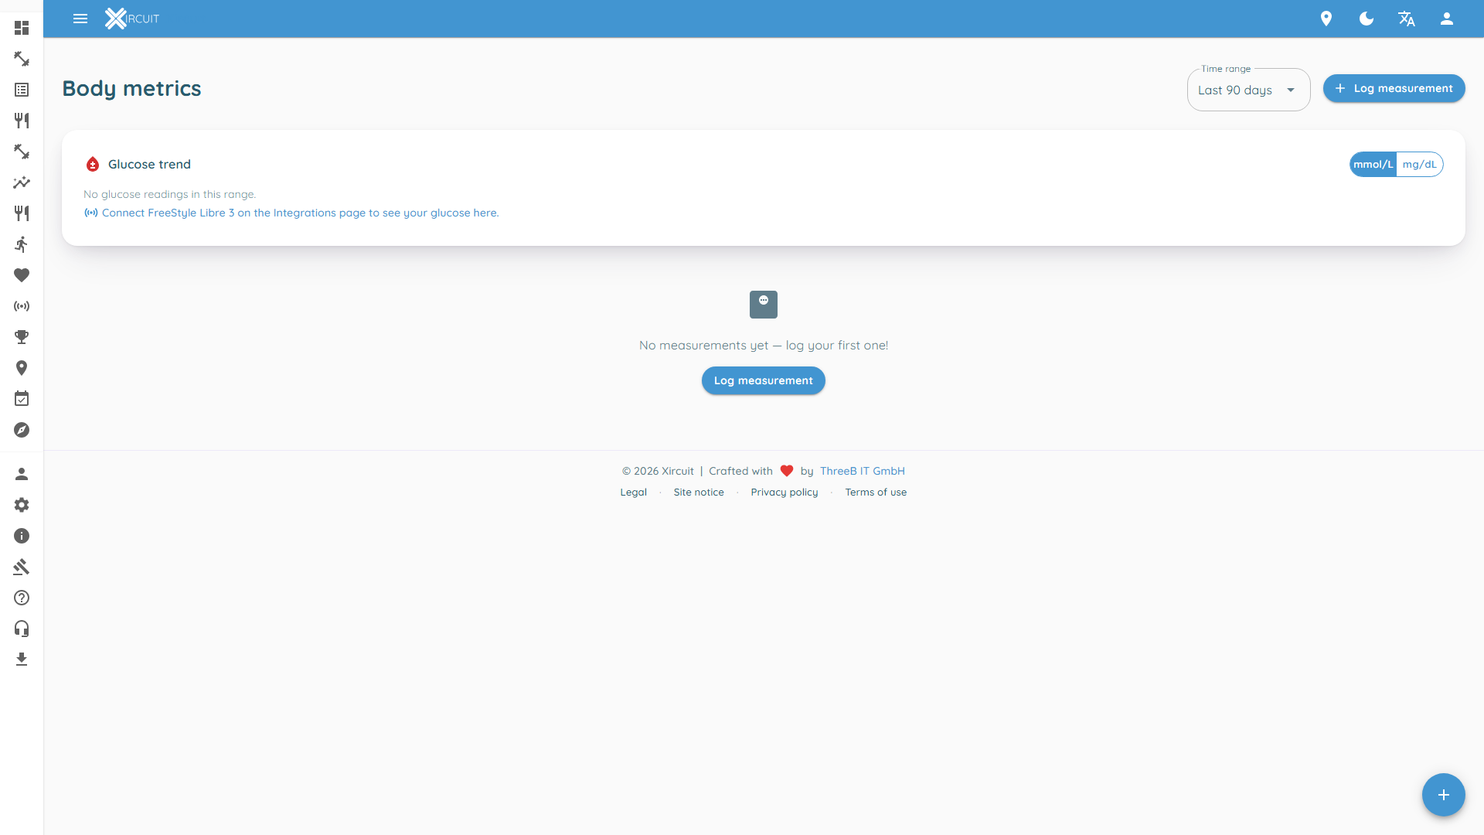Click the centered Log measurement button
This screenshot has width=1484, height=835.
click(764, 380)
